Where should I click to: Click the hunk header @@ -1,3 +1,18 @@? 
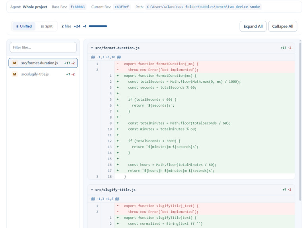click(x=106, y=57)
